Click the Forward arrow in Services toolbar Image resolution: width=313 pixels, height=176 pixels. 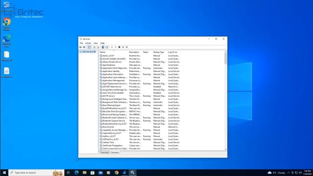pos(84,47)
